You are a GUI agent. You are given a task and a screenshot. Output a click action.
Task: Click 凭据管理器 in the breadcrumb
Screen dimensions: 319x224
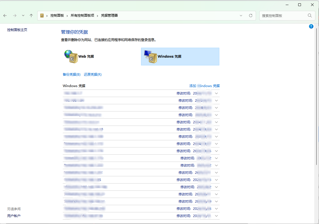coord(109,16)
